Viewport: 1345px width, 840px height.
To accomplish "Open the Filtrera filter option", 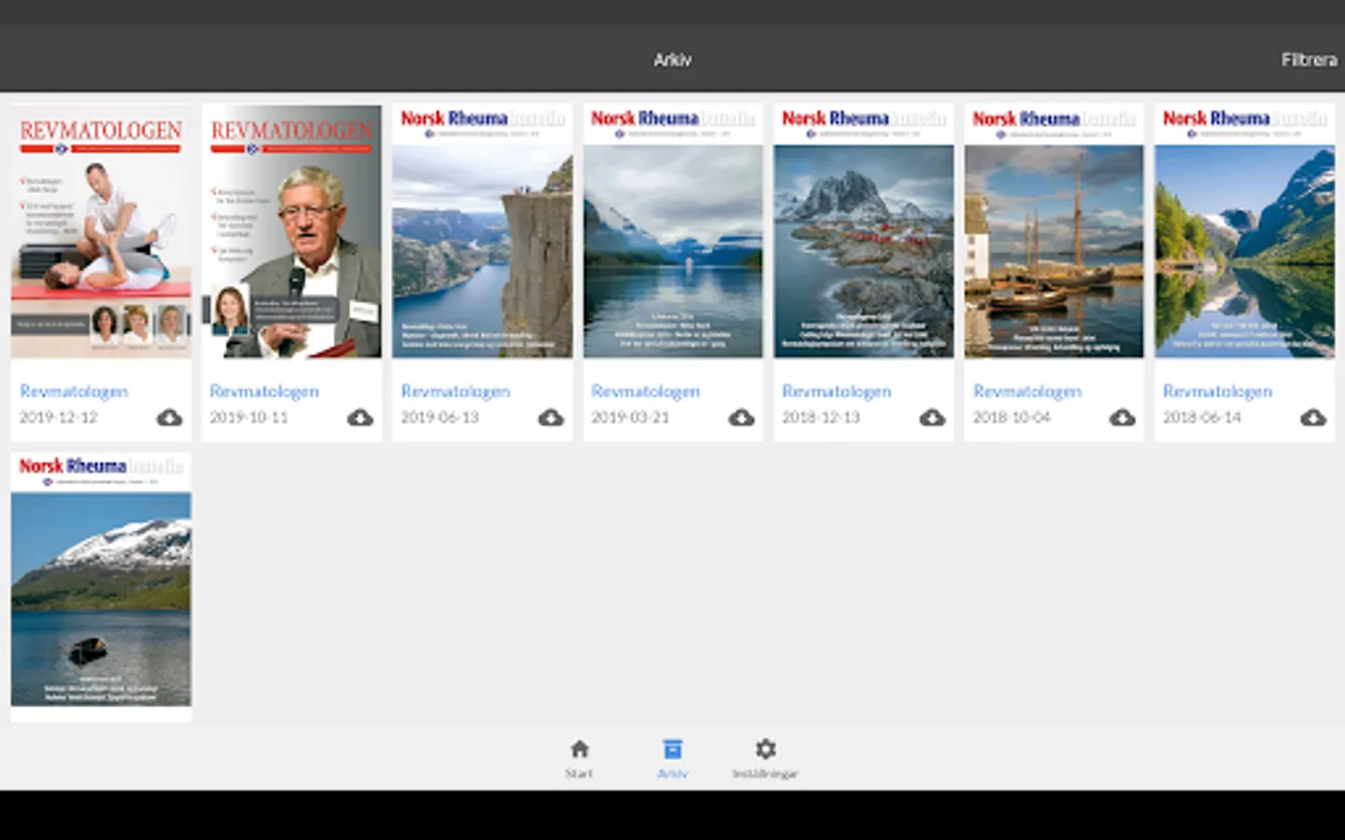I will (x=1309, y=60).
